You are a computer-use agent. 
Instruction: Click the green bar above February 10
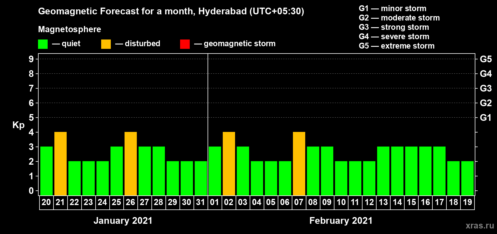pyautogui.click(x=341, y=178)
